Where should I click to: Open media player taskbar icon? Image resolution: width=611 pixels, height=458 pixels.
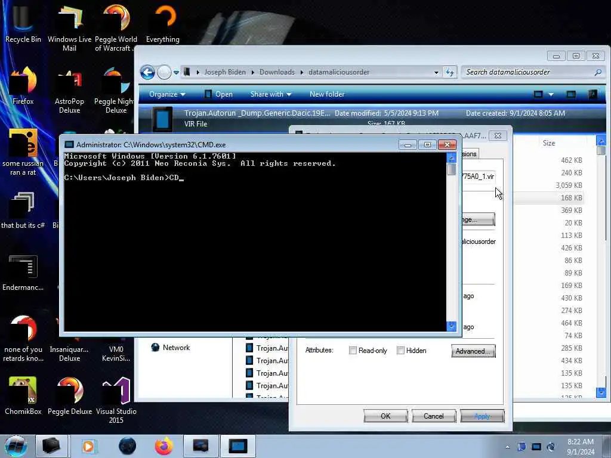pos(88,446)
